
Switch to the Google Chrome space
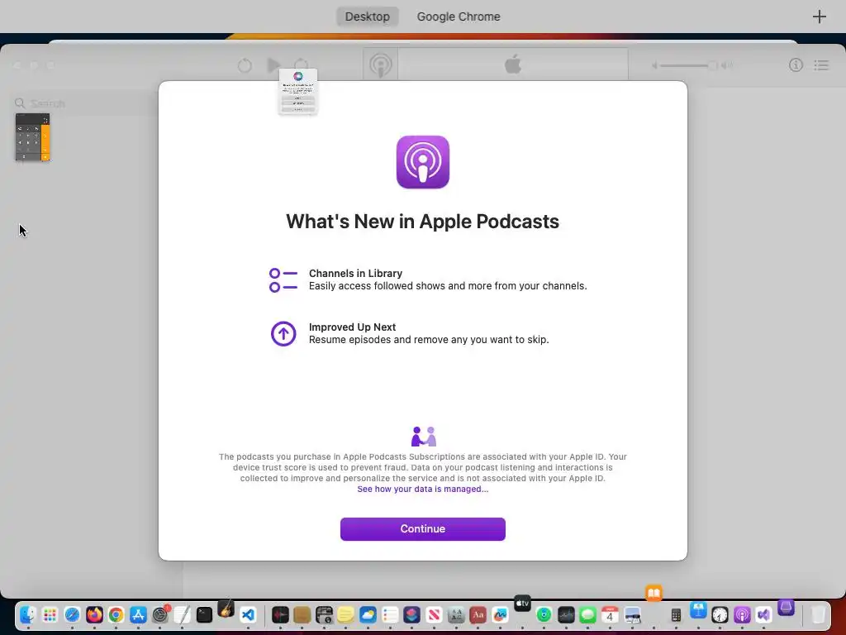(458, 17)
